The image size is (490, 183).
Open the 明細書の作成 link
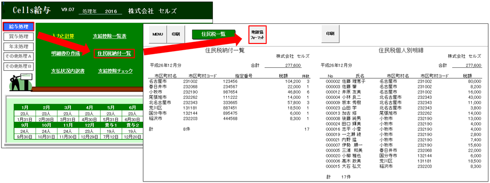(66, 54)
